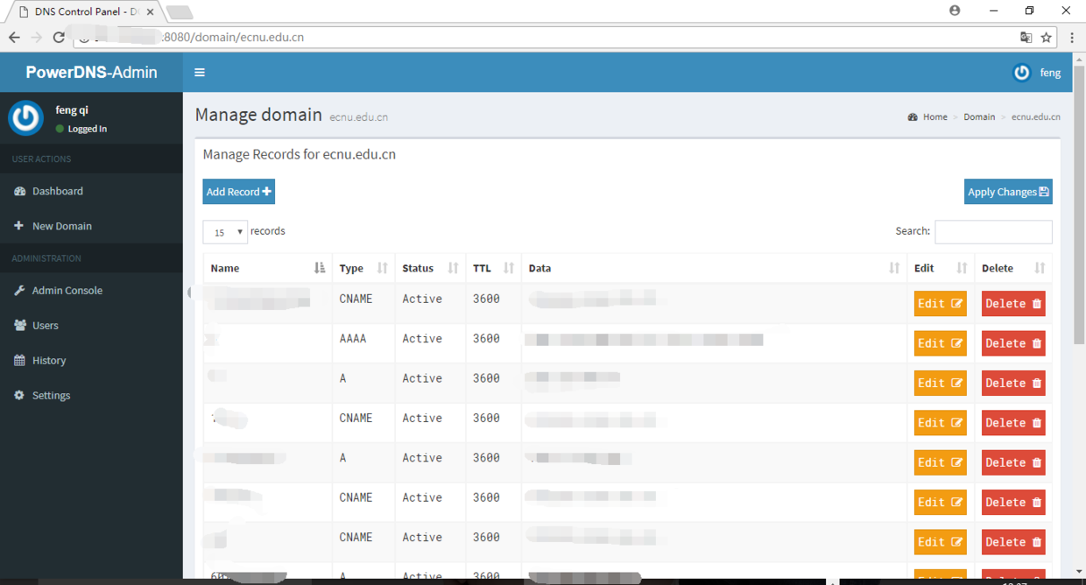
Task: Click PowerDNS-Admin logo link
Action: (91, 73)
